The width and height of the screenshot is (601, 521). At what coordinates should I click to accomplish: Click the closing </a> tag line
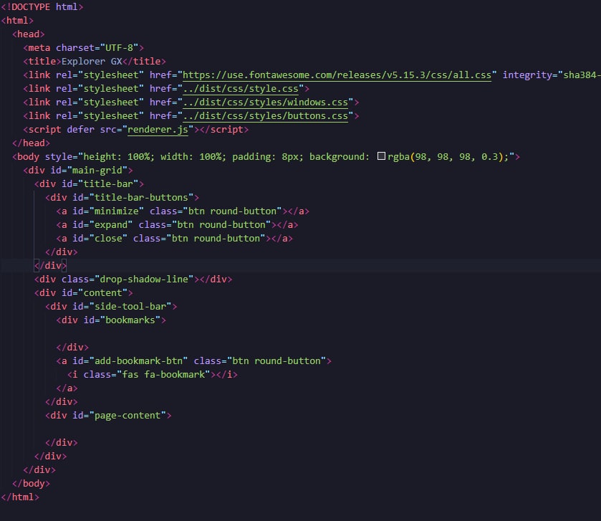point(67,388)
